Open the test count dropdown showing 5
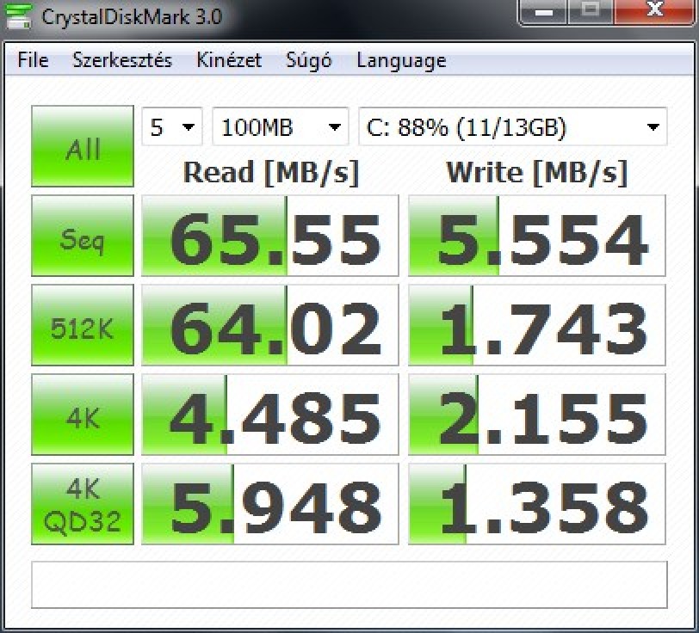Image resolution: width=699 pixels, height=633 pixels. 172,128
